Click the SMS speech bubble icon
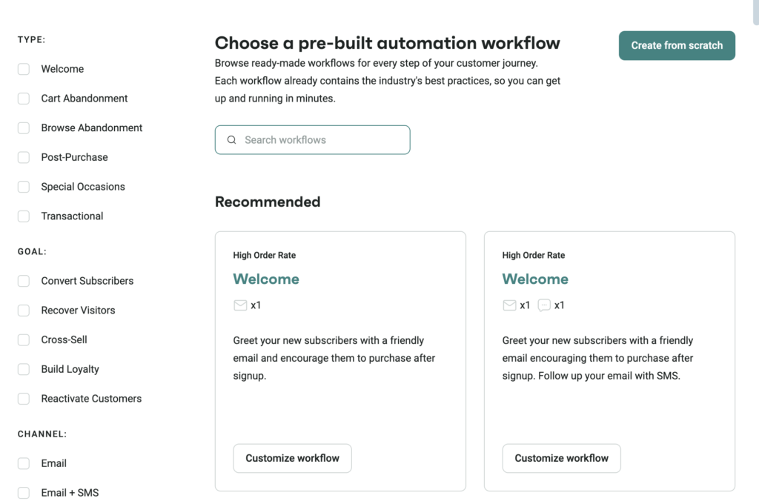This screenshot has height=504, width=759. [544, 305]
